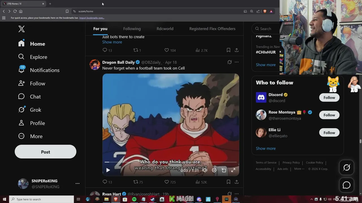
Task: Like the post with 725 likes
Action: coord(171,182)
